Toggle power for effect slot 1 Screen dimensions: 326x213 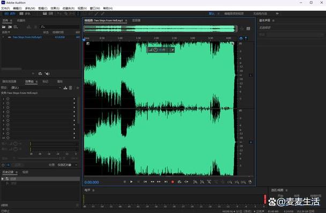click(x=8, y=99)
